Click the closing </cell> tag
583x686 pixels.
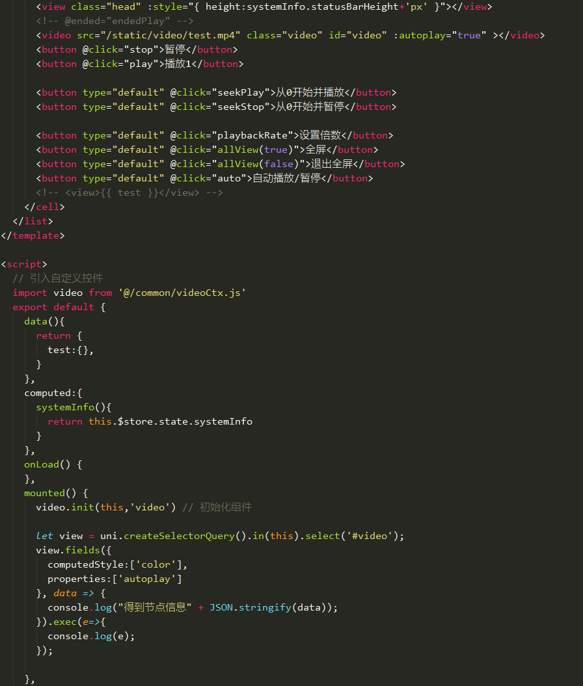tap(45, 207)
